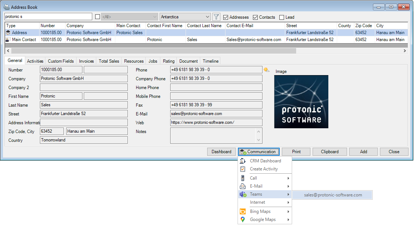Click the Bing Maps icon
The width and height of the screenshot is (414, 225).
[243, 211]
